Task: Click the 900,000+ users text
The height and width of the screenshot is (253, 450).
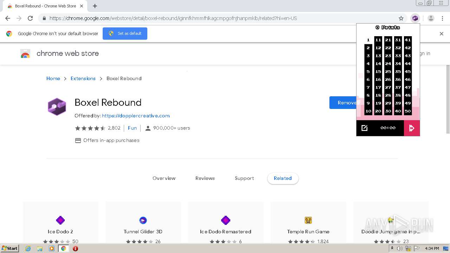Action: pos(172,128)
